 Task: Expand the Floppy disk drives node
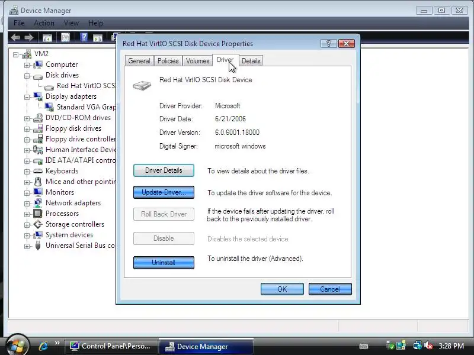27,129
